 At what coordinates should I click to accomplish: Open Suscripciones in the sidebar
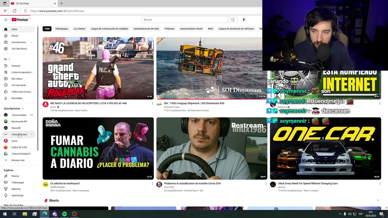[19, 42]
